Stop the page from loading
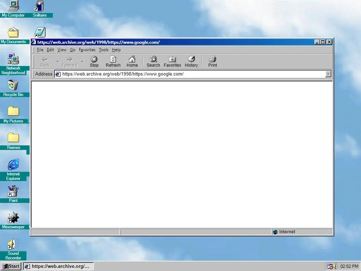Image resolution: width=361 pixels, height=271 pixels. click(x=94, y=61)
